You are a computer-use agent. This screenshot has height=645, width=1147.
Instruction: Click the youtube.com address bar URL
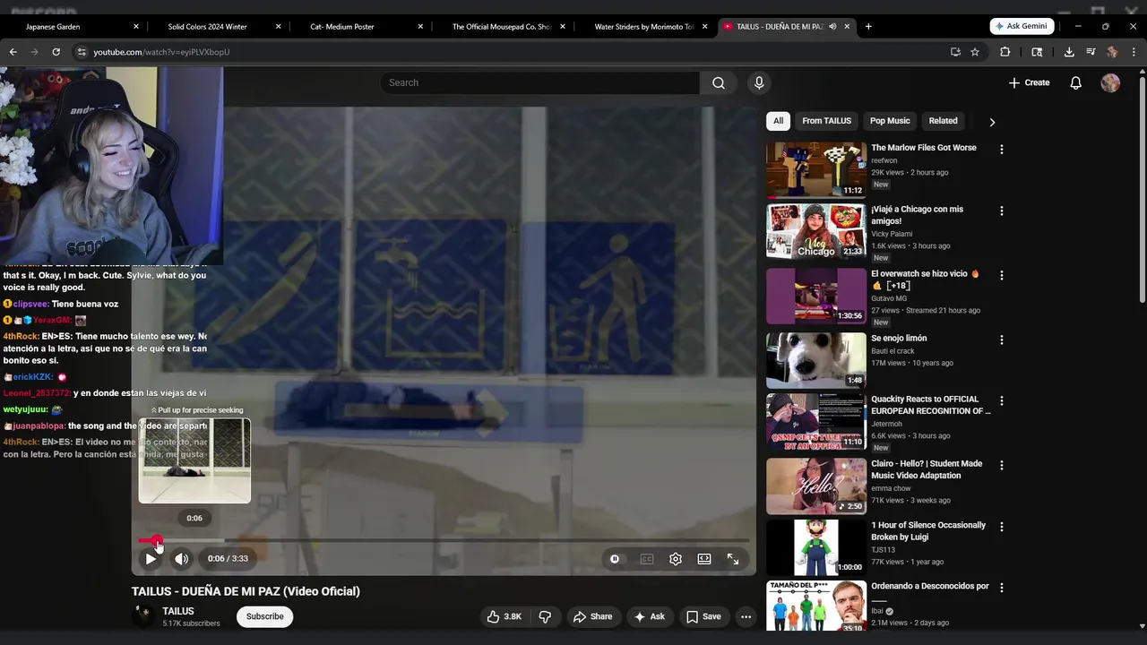(x=161, y=52)
